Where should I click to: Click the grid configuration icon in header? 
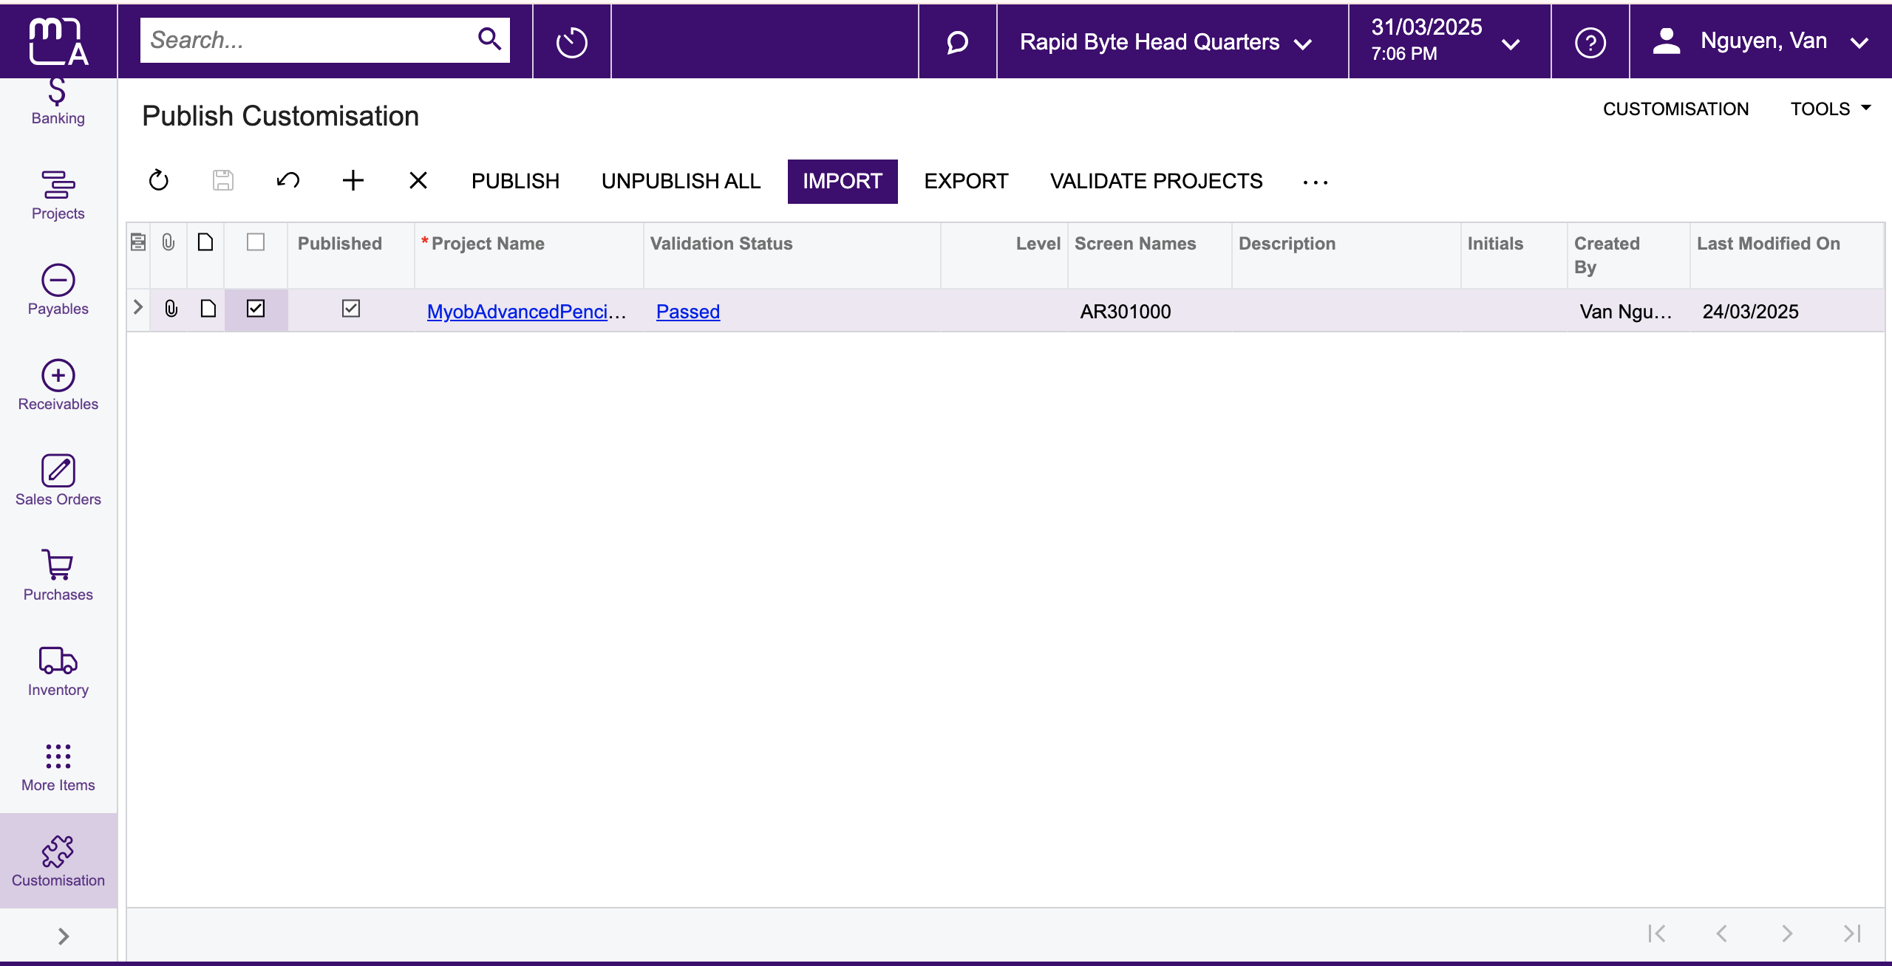pos(138,242)
